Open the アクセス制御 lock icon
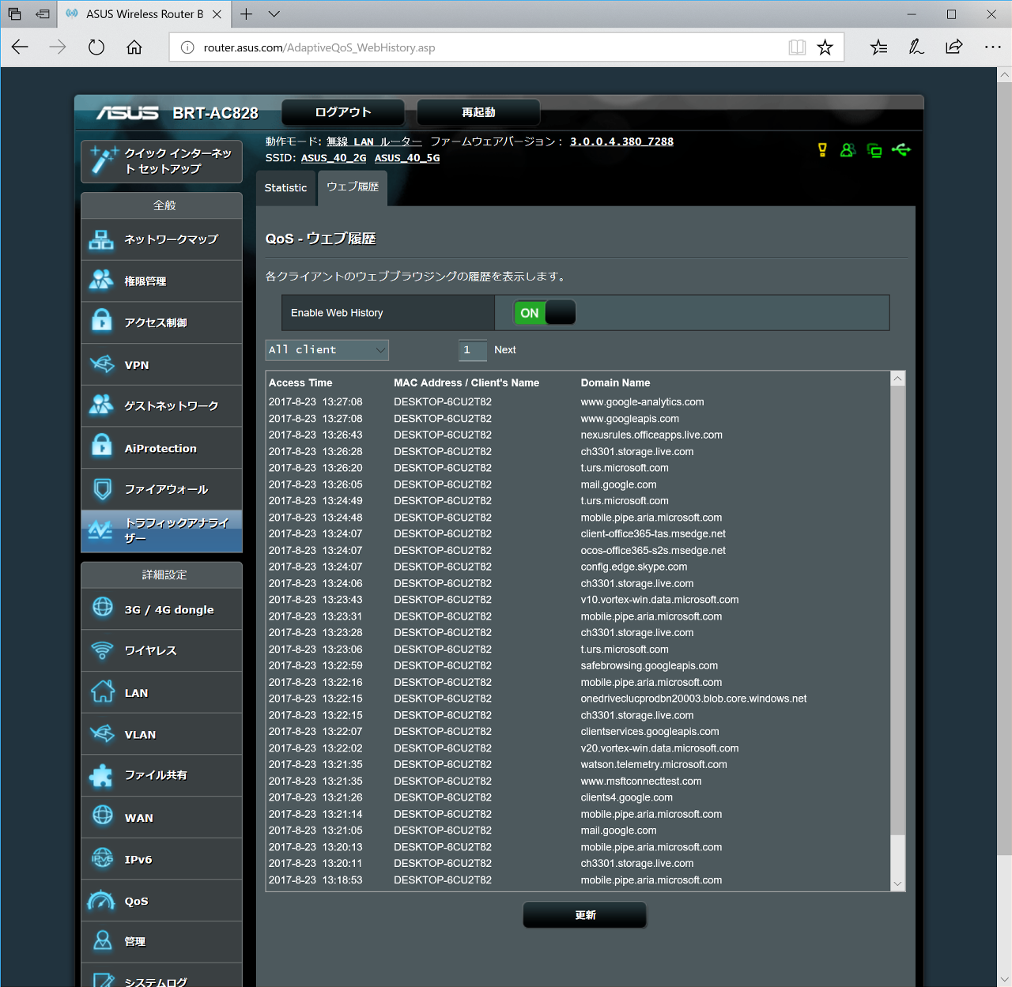 101,322
